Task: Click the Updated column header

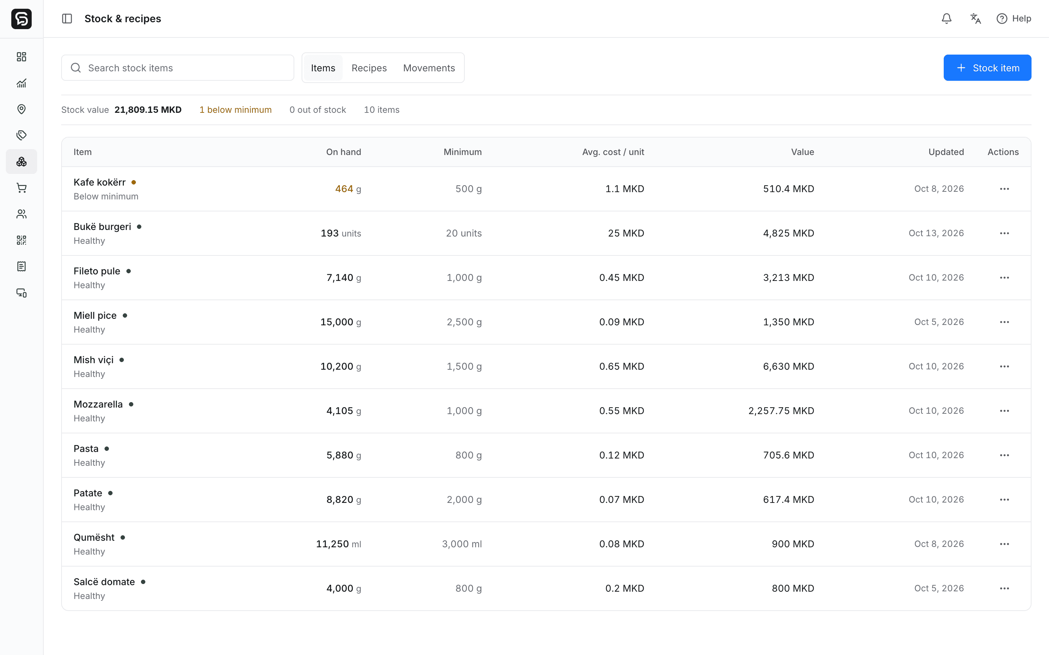Action: click(946, 152)
